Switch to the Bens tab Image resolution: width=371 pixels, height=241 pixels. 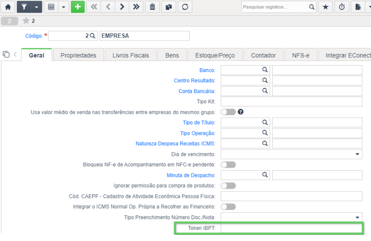coord(172,55)
